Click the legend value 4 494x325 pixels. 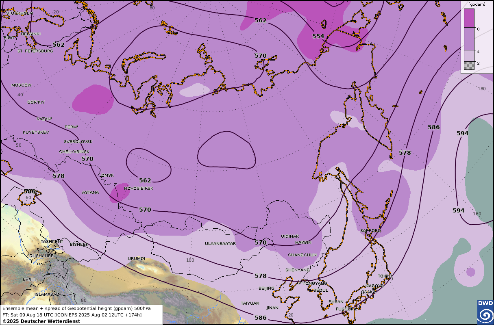pos(479,52)
